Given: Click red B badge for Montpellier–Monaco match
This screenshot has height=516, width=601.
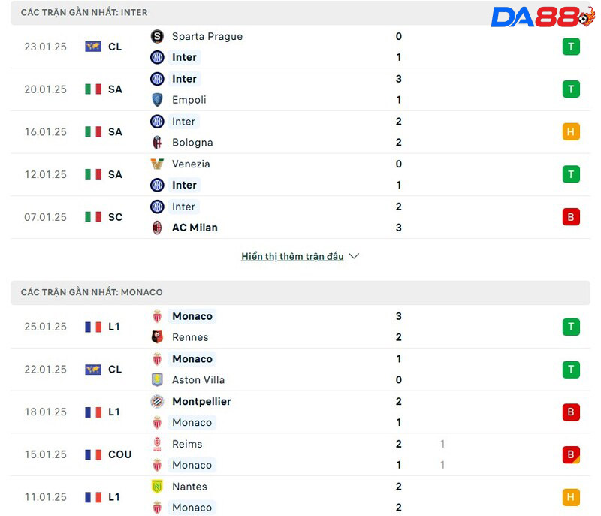Looking at the screenshot, I should pos(571,412).
